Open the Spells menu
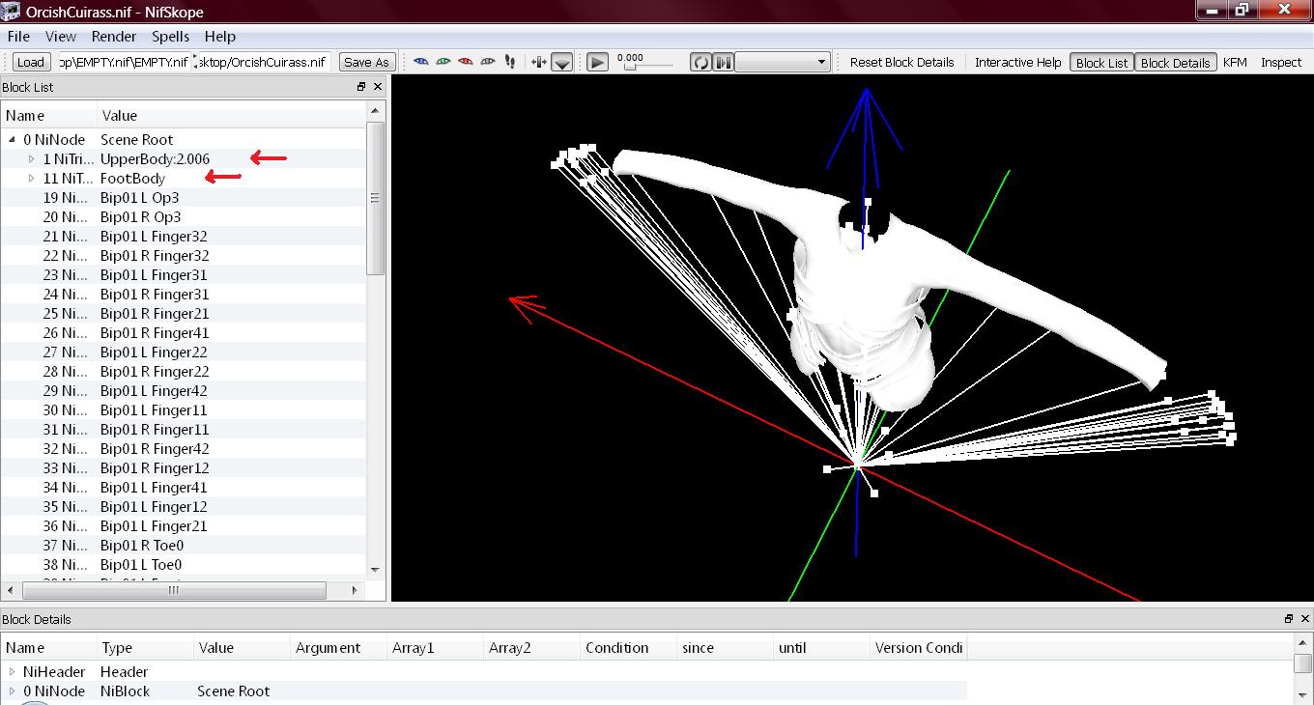 coord(170,36)
